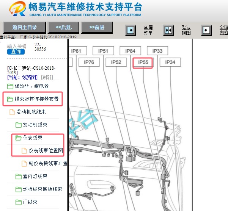Viewport: 228px width, 211px height.
Task: Click the document icon beside 仪表线束位置图
Action: [24, 151]
